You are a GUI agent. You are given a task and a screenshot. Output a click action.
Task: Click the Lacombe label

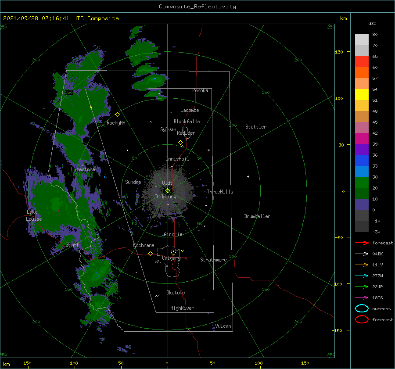click(x=190, y=110)
